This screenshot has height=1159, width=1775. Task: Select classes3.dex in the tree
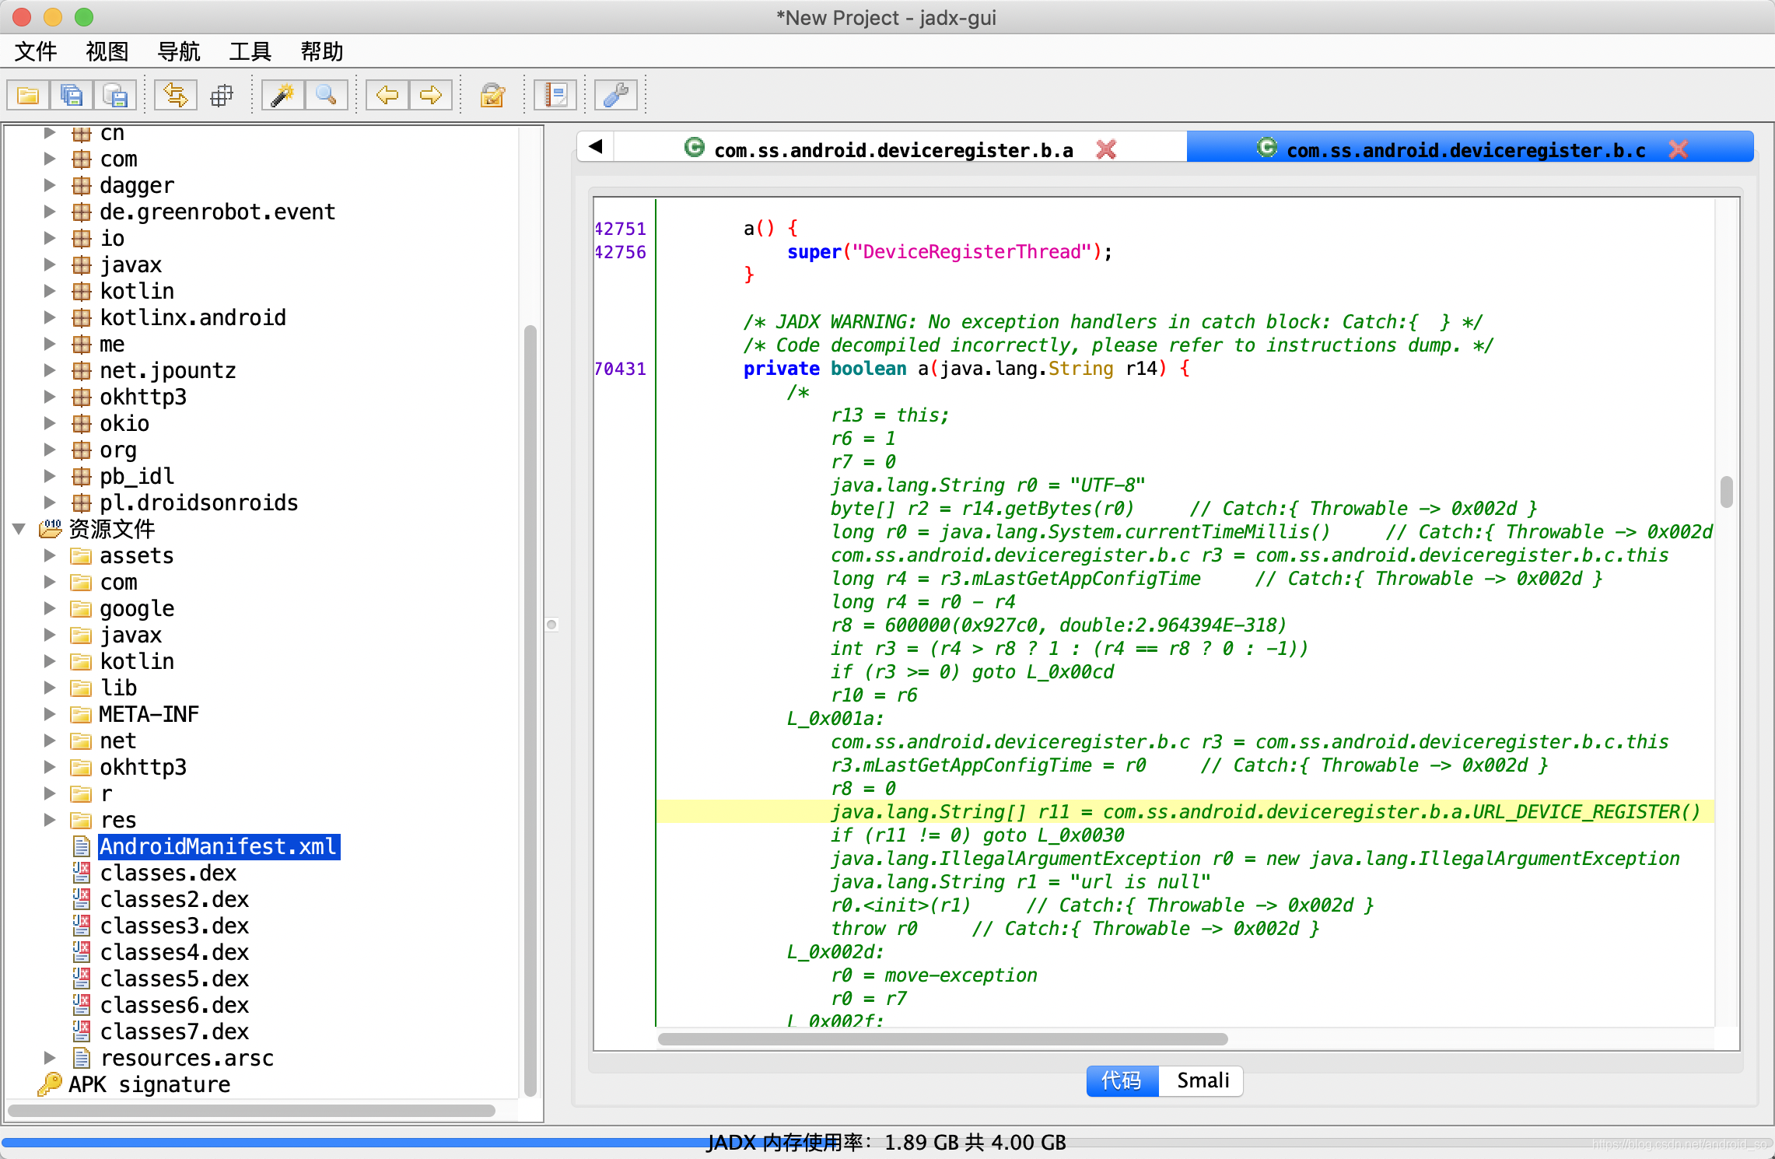pyautogui.click(x=174, y=926)
